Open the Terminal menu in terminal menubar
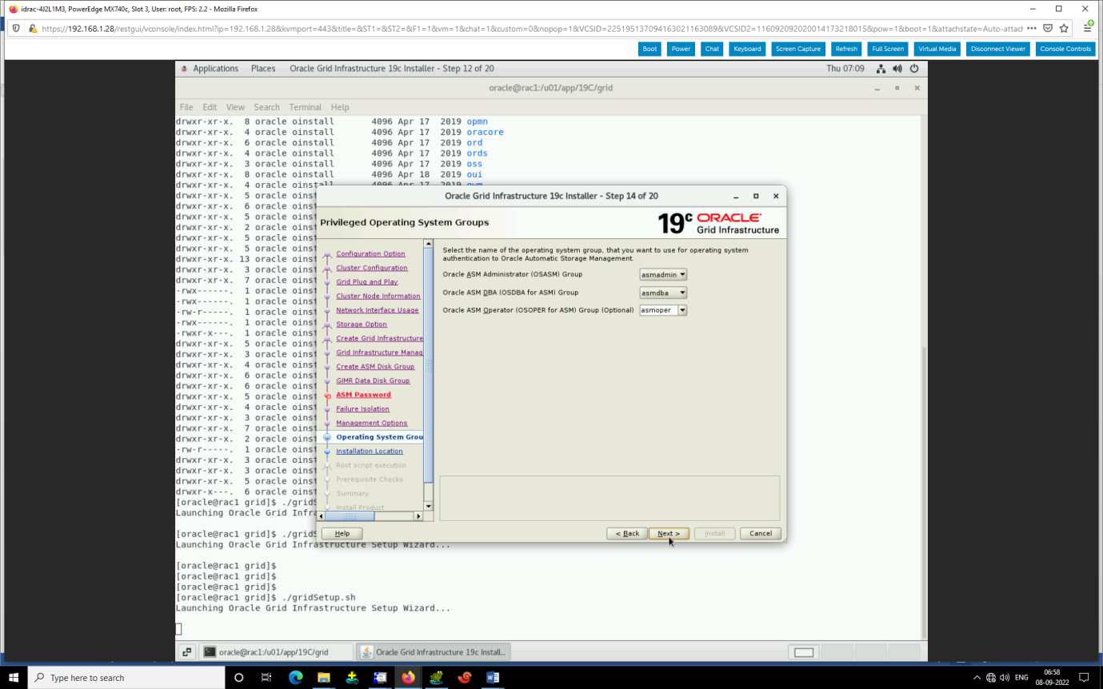This screenshot has height=689, width=1103. (306, 107)
